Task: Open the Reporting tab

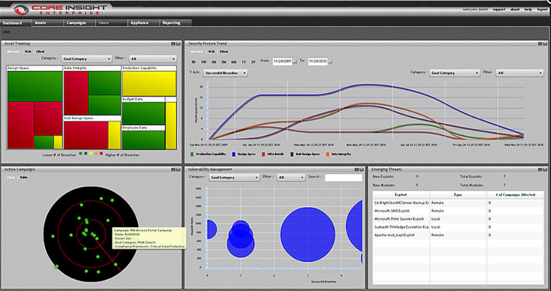Action: [175, 23]
